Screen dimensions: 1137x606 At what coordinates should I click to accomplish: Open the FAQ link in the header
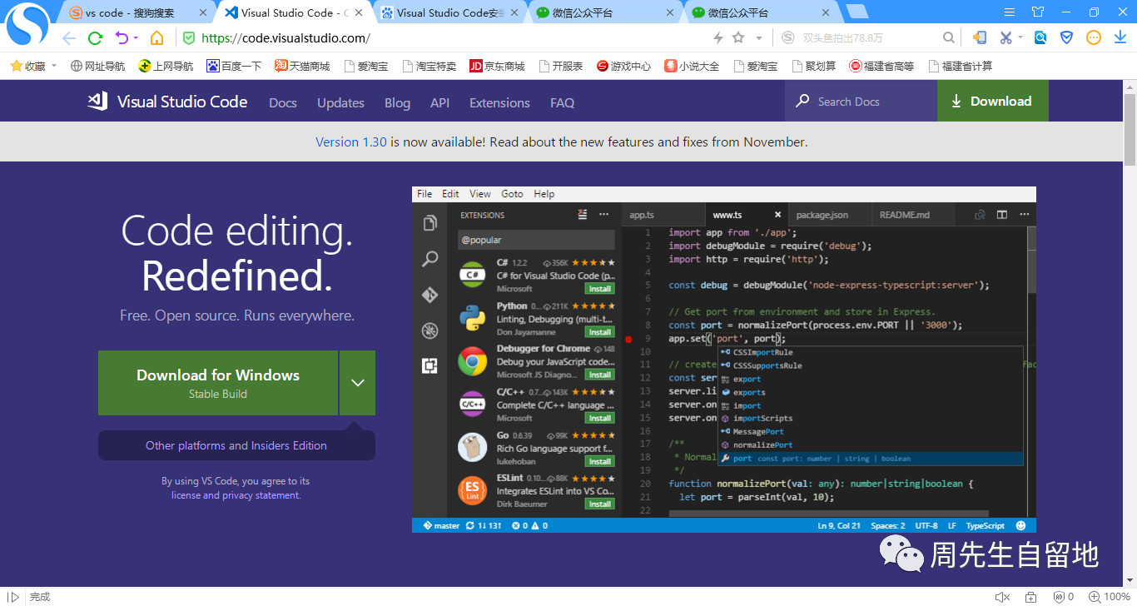562,102
